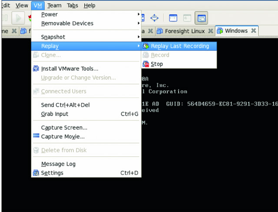Choose Stop in the Replay submenu

point(179,64)
